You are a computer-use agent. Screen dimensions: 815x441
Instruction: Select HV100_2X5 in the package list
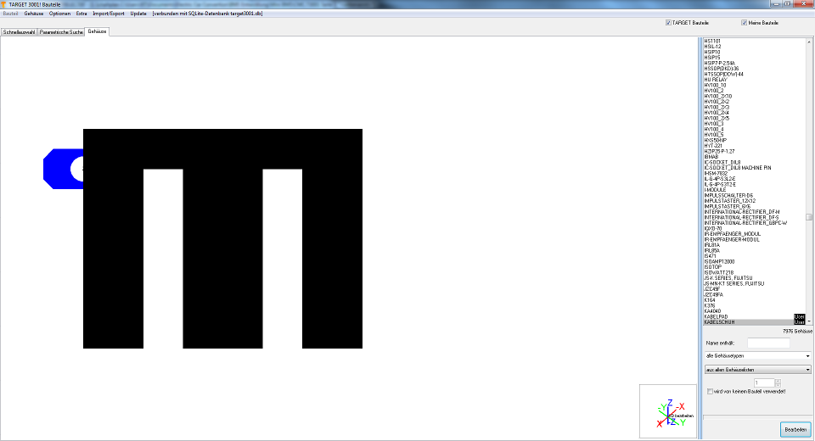point(717,119)
